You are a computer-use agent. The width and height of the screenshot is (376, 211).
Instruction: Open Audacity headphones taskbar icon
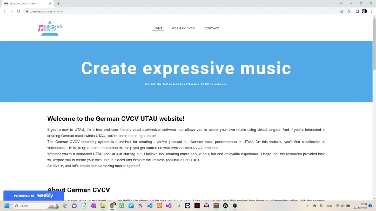(x=206, y=206)
